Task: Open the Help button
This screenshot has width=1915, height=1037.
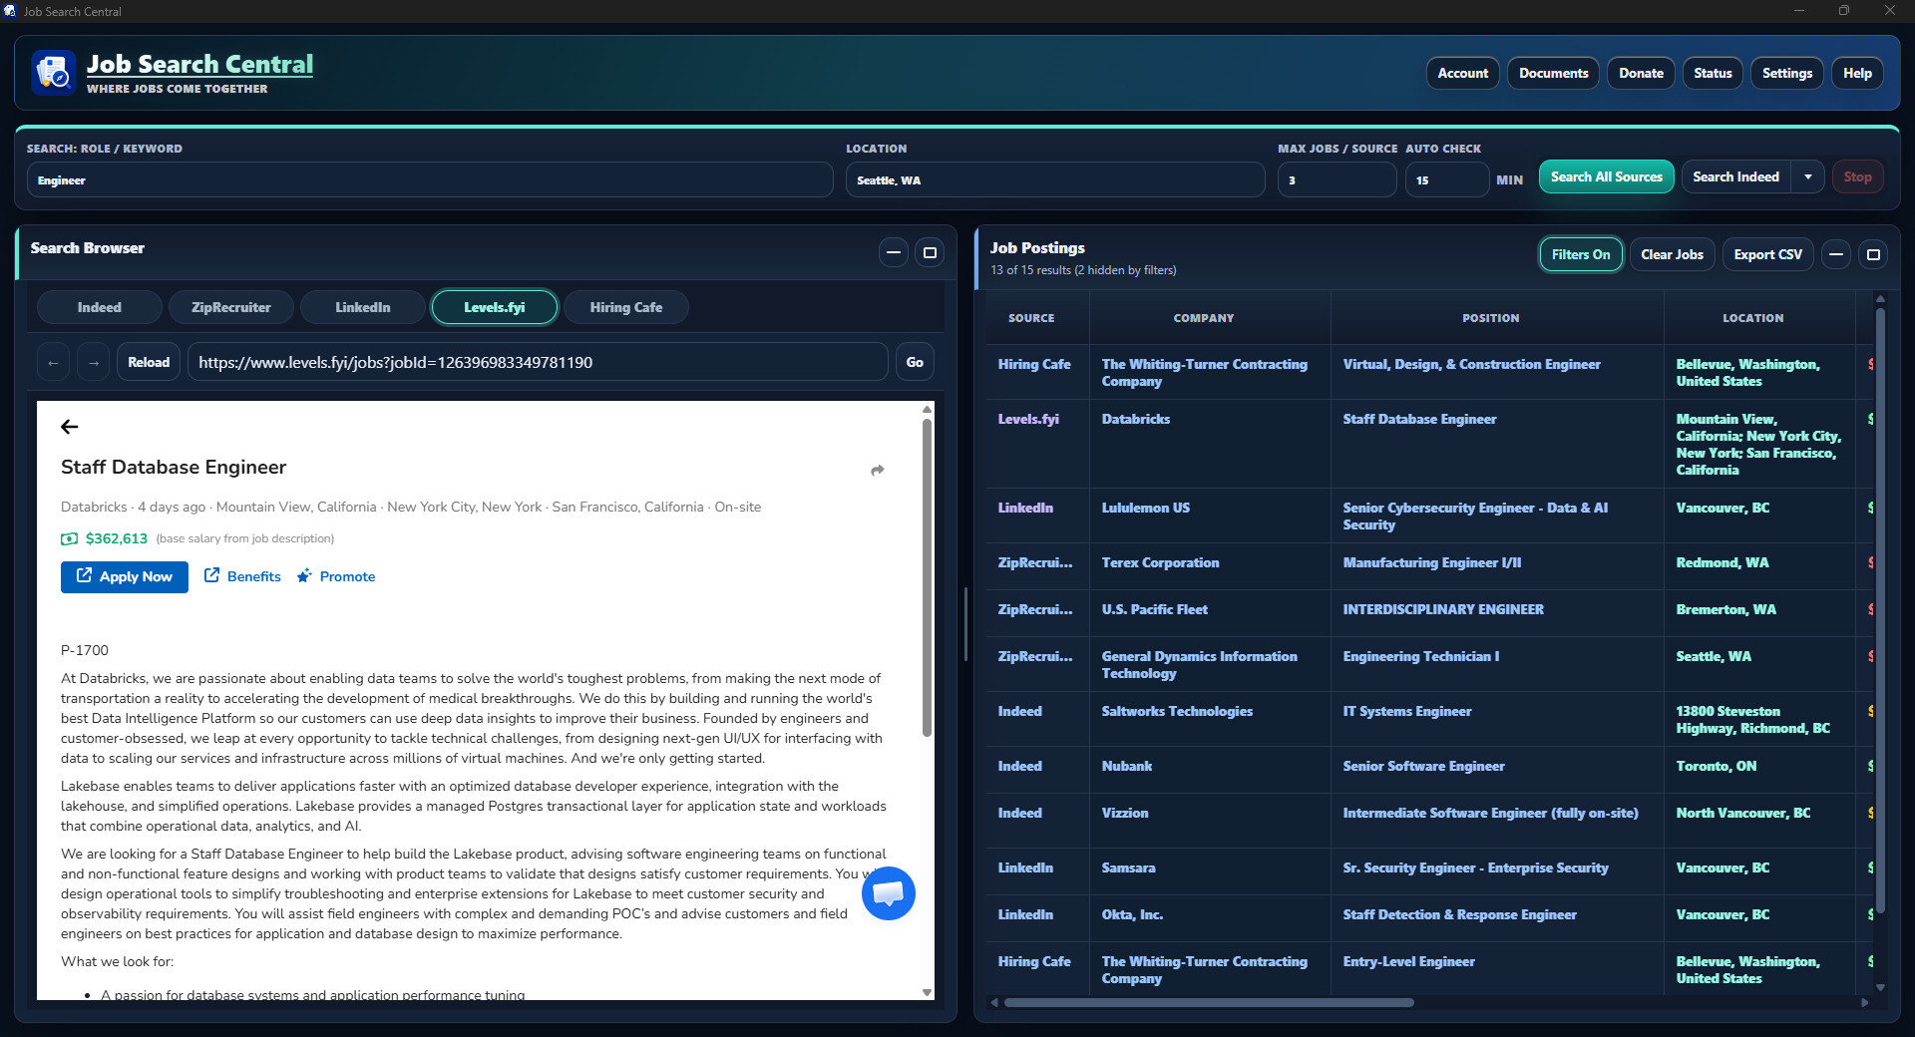Action: tap(1858, 74)
